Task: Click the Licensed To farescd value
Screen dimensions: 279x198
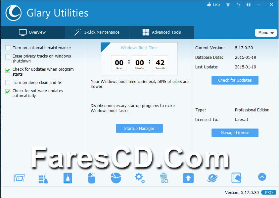Action: click(x=241, y=120)
